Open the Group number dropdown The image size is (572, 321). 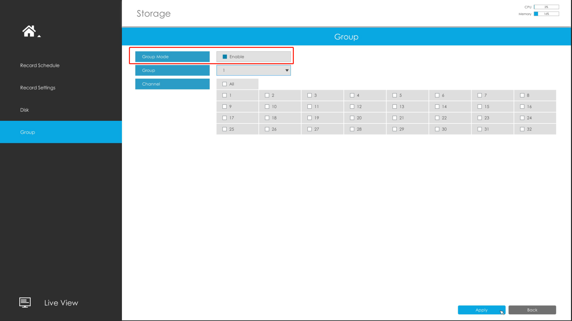click(254, 70)
